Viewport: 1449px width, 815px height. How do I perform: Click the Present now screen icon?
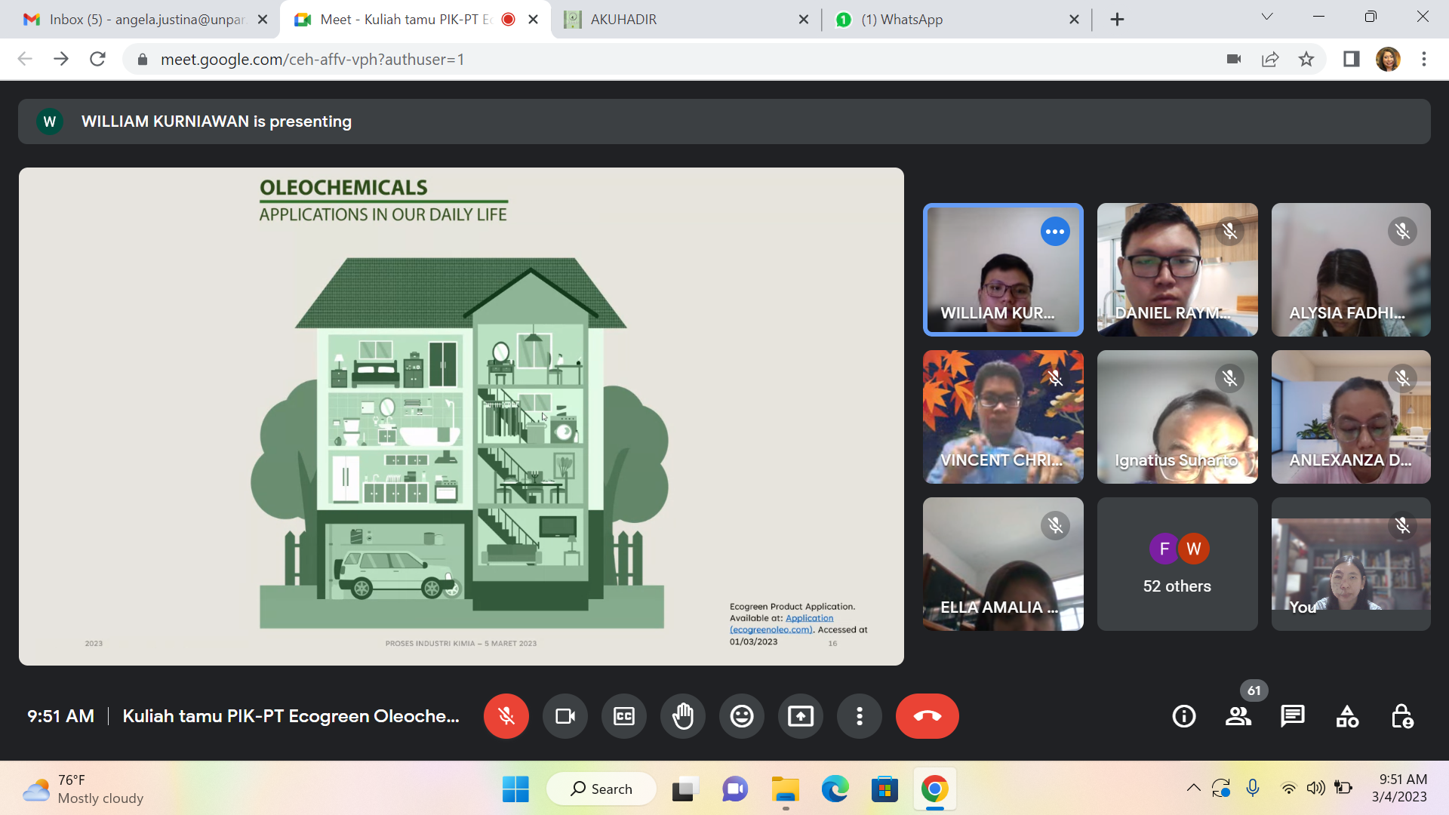(801, 716)
